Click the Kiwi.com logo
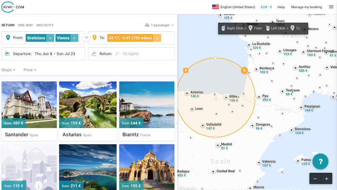Image resolution: width=337 pixels, height=190 pixels. tap(13, 7)
